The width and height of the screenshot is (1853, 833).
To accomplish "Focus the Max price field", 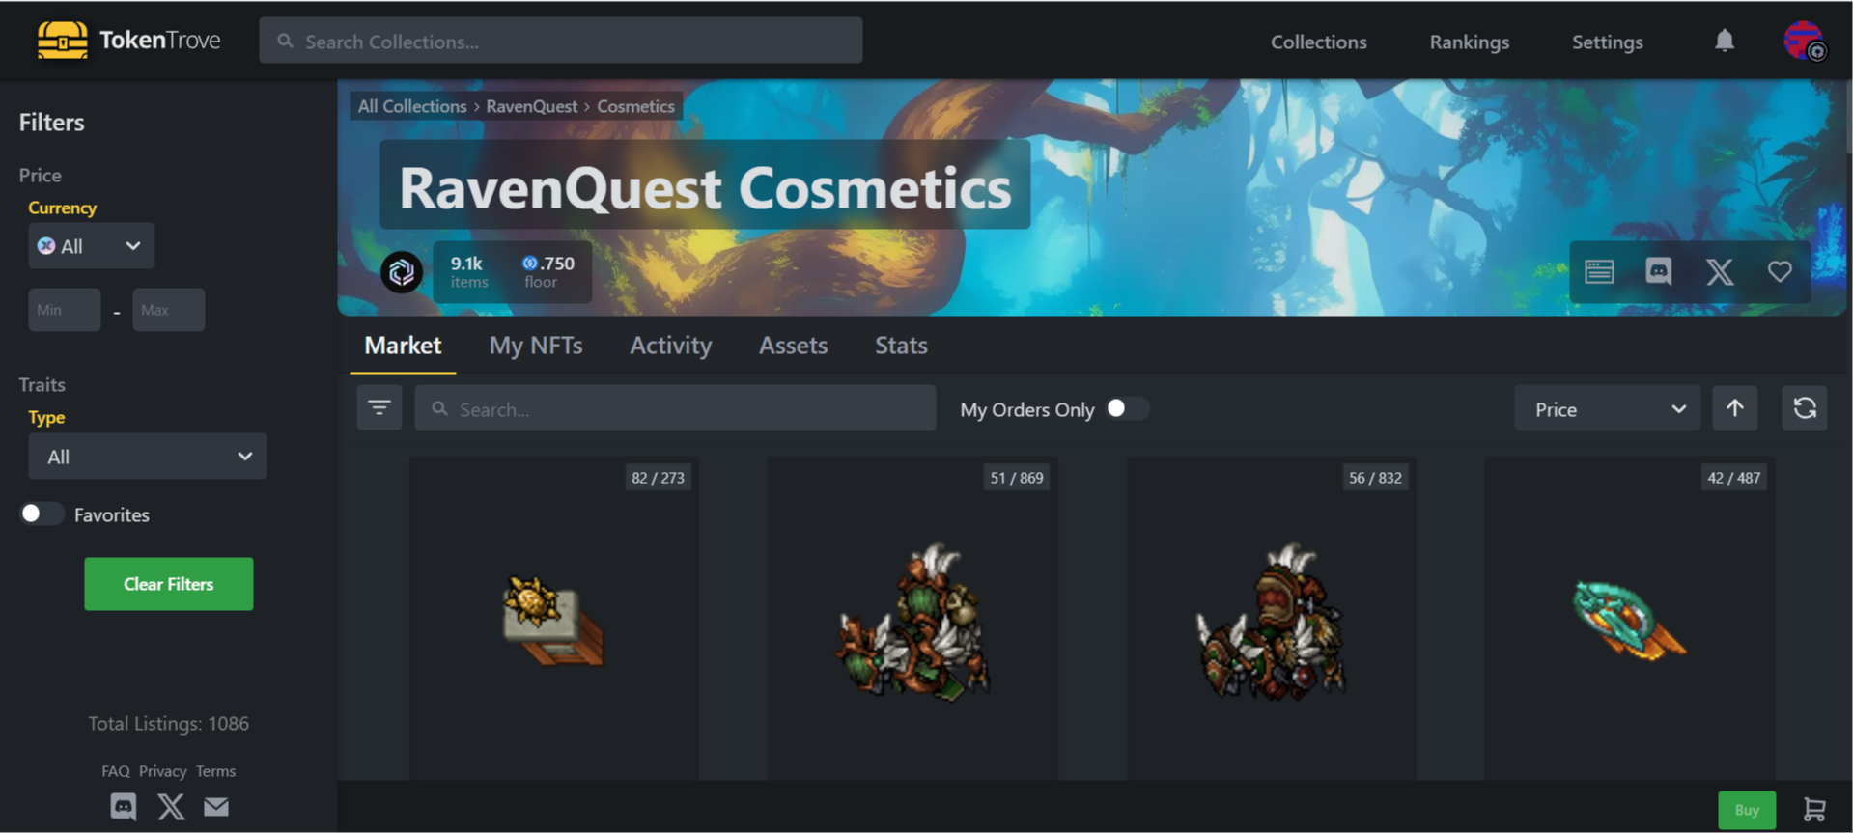I will (169, 310).
